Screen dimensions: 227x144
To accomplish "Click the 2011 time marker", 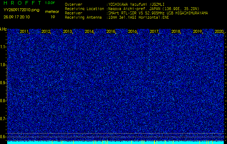I will pos(24,31).
